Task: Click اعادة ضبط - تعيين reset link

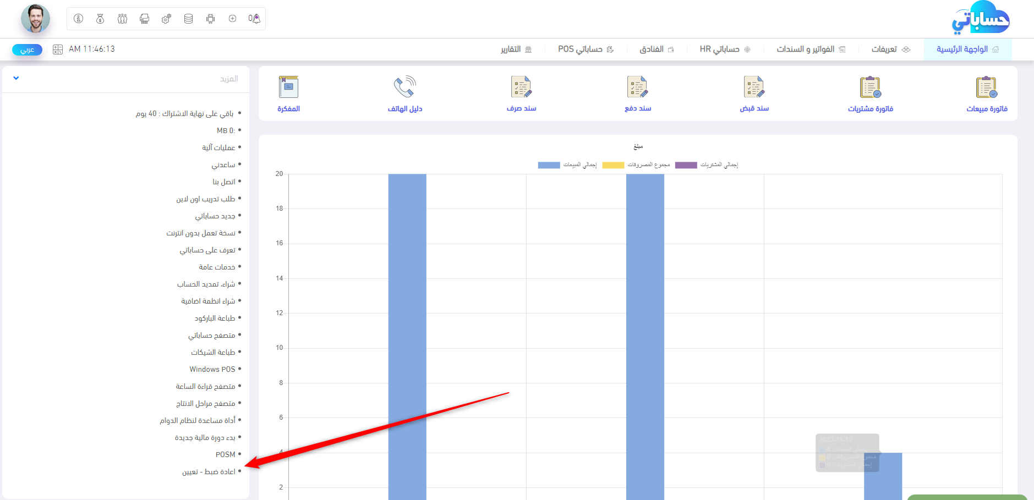Action: [209, 472]
